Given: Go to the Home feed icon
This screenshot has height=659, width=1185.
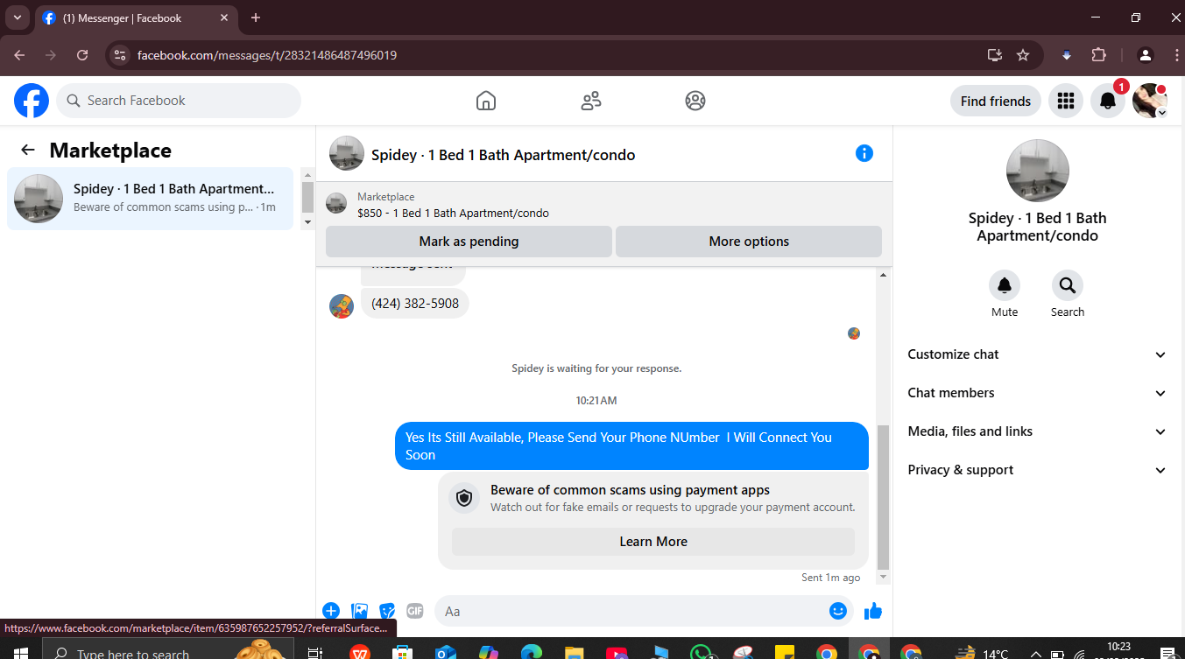Looking at the screenshot, I should (486, 101).
